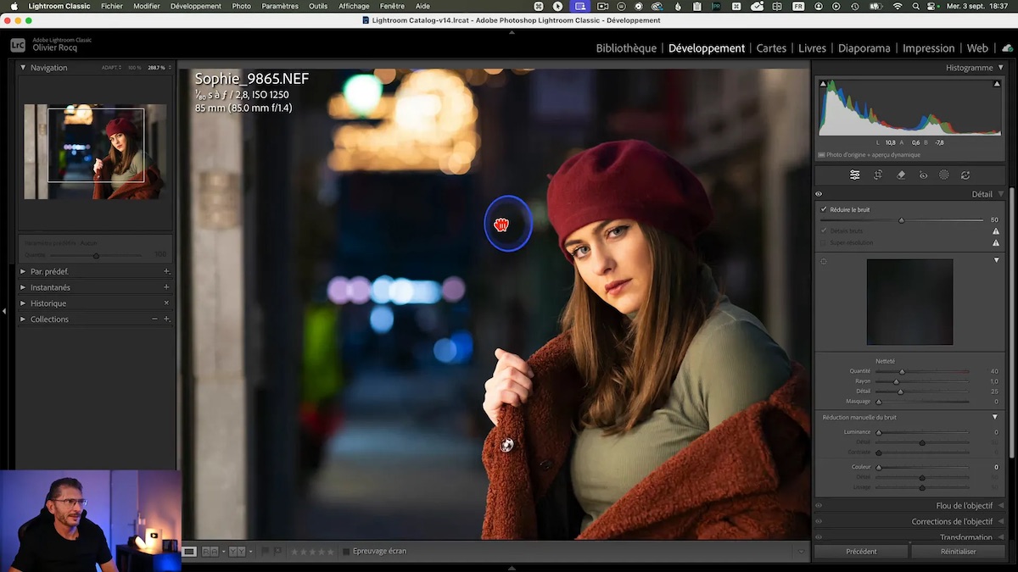Viewport: 1018px width, 572px height.
Task: Click the left panel collapse arrow
Action: pyautogui.click(x=4, y=311)
